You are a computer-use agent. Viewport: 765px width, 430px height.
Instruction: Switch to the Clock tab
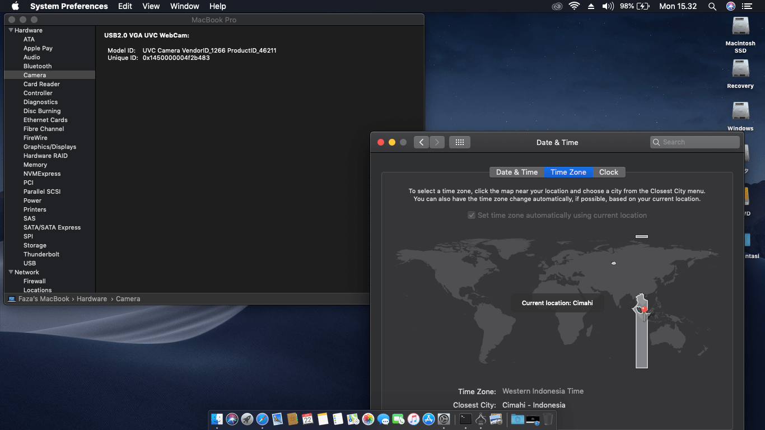(609, 172)
